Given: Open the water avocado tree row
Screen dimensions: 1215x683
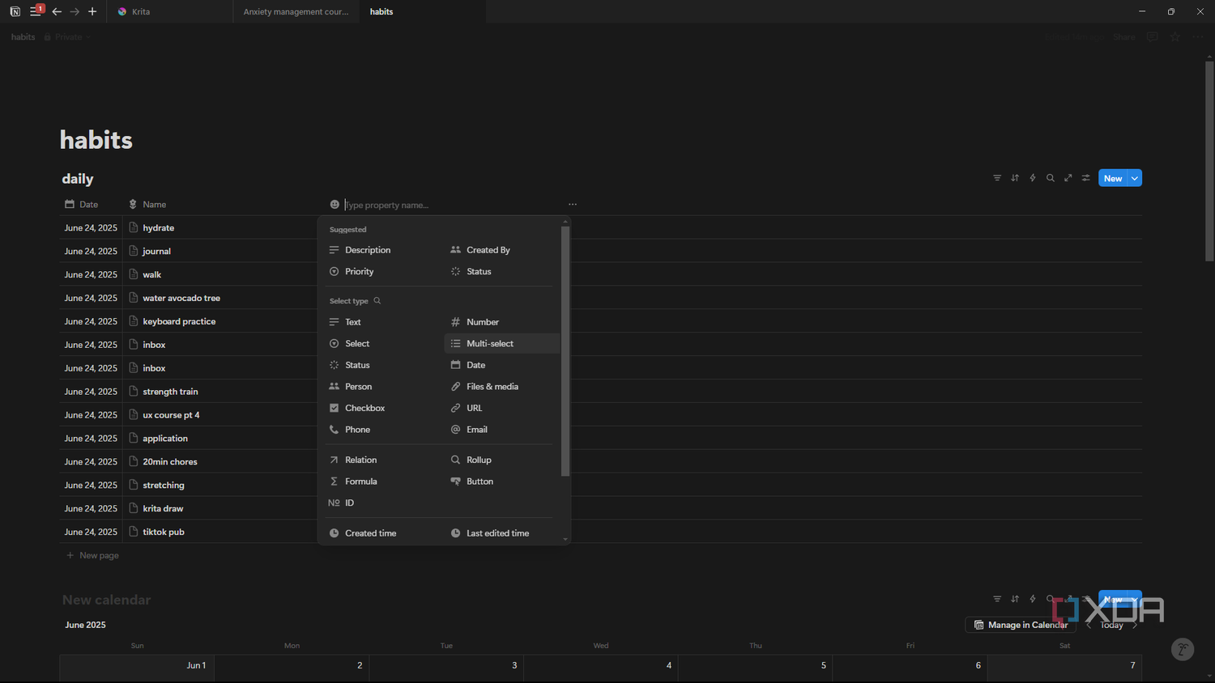Looking at the screenshot, I should 181,298.
